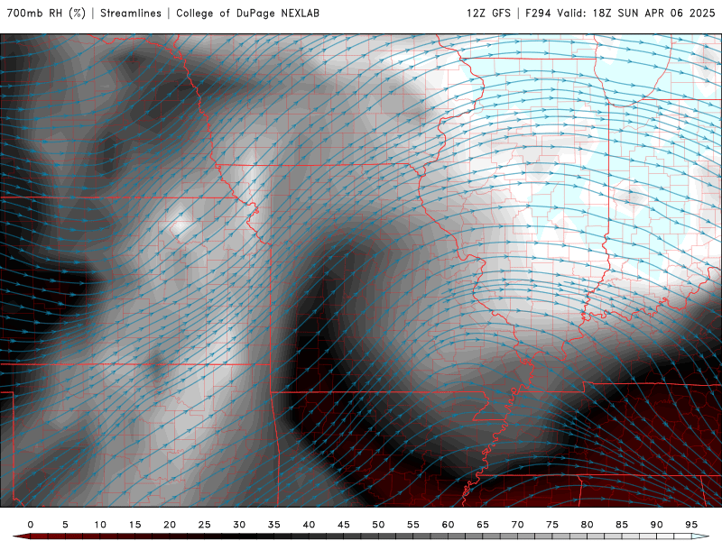The image size is (722, 541).
Task: Click the colorbar label "5"
Action: point(65,525)
